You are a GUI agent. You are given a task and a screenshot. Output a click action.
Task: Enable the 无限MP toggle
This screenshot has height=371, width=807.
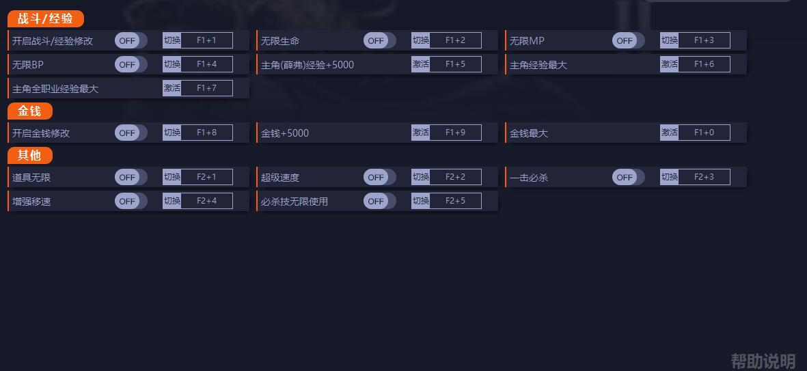628,41
